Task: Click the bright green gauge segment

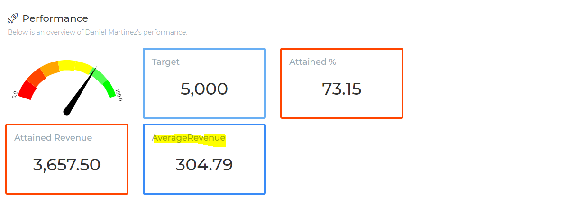Action: 110,89
